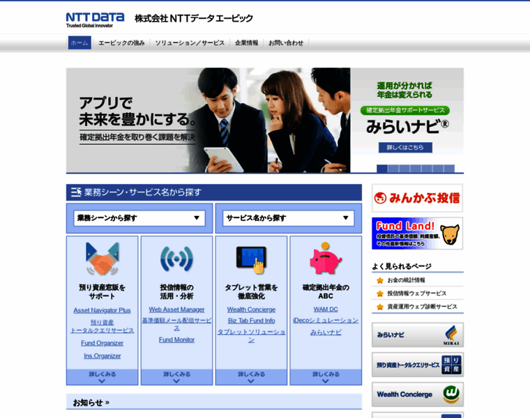Viewport: 530px width, 418px height.
Task: Select the fourth banner slide indicator
Action: click(416, 169)
